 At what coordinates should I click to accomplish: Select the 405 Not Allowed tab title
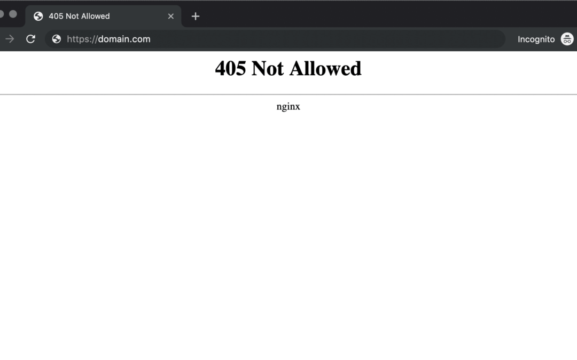click(79, 16)
